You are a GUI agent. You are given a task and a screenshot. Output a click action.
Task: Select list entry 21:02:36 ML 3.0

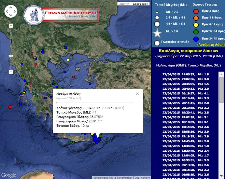(x=185, y=79)
